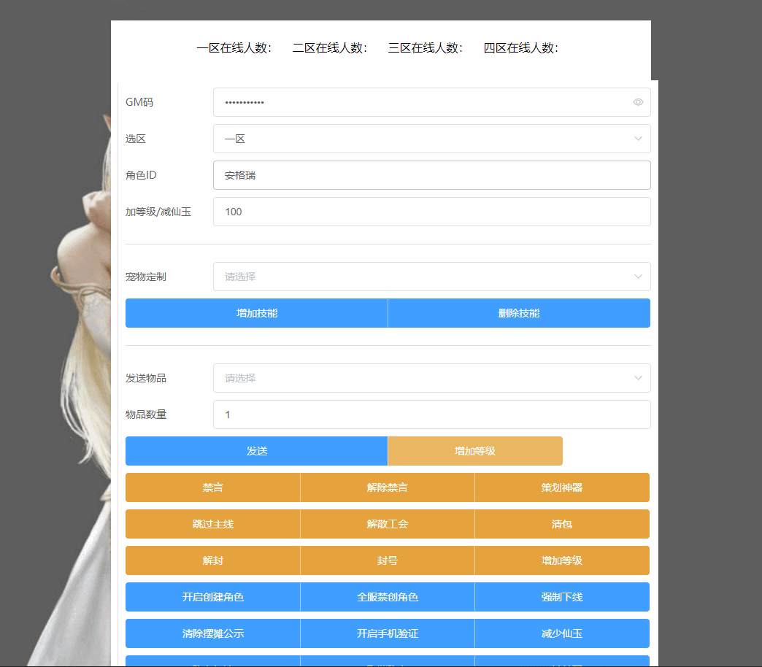This screenshot has height=667, width=762.
Task: Click into the 角色ID input field
Action: 431,175
